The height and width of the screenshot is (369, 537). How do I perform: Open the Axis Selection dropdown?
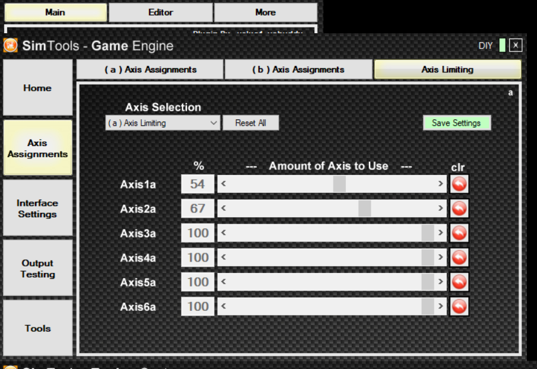[x=163, y=123]
